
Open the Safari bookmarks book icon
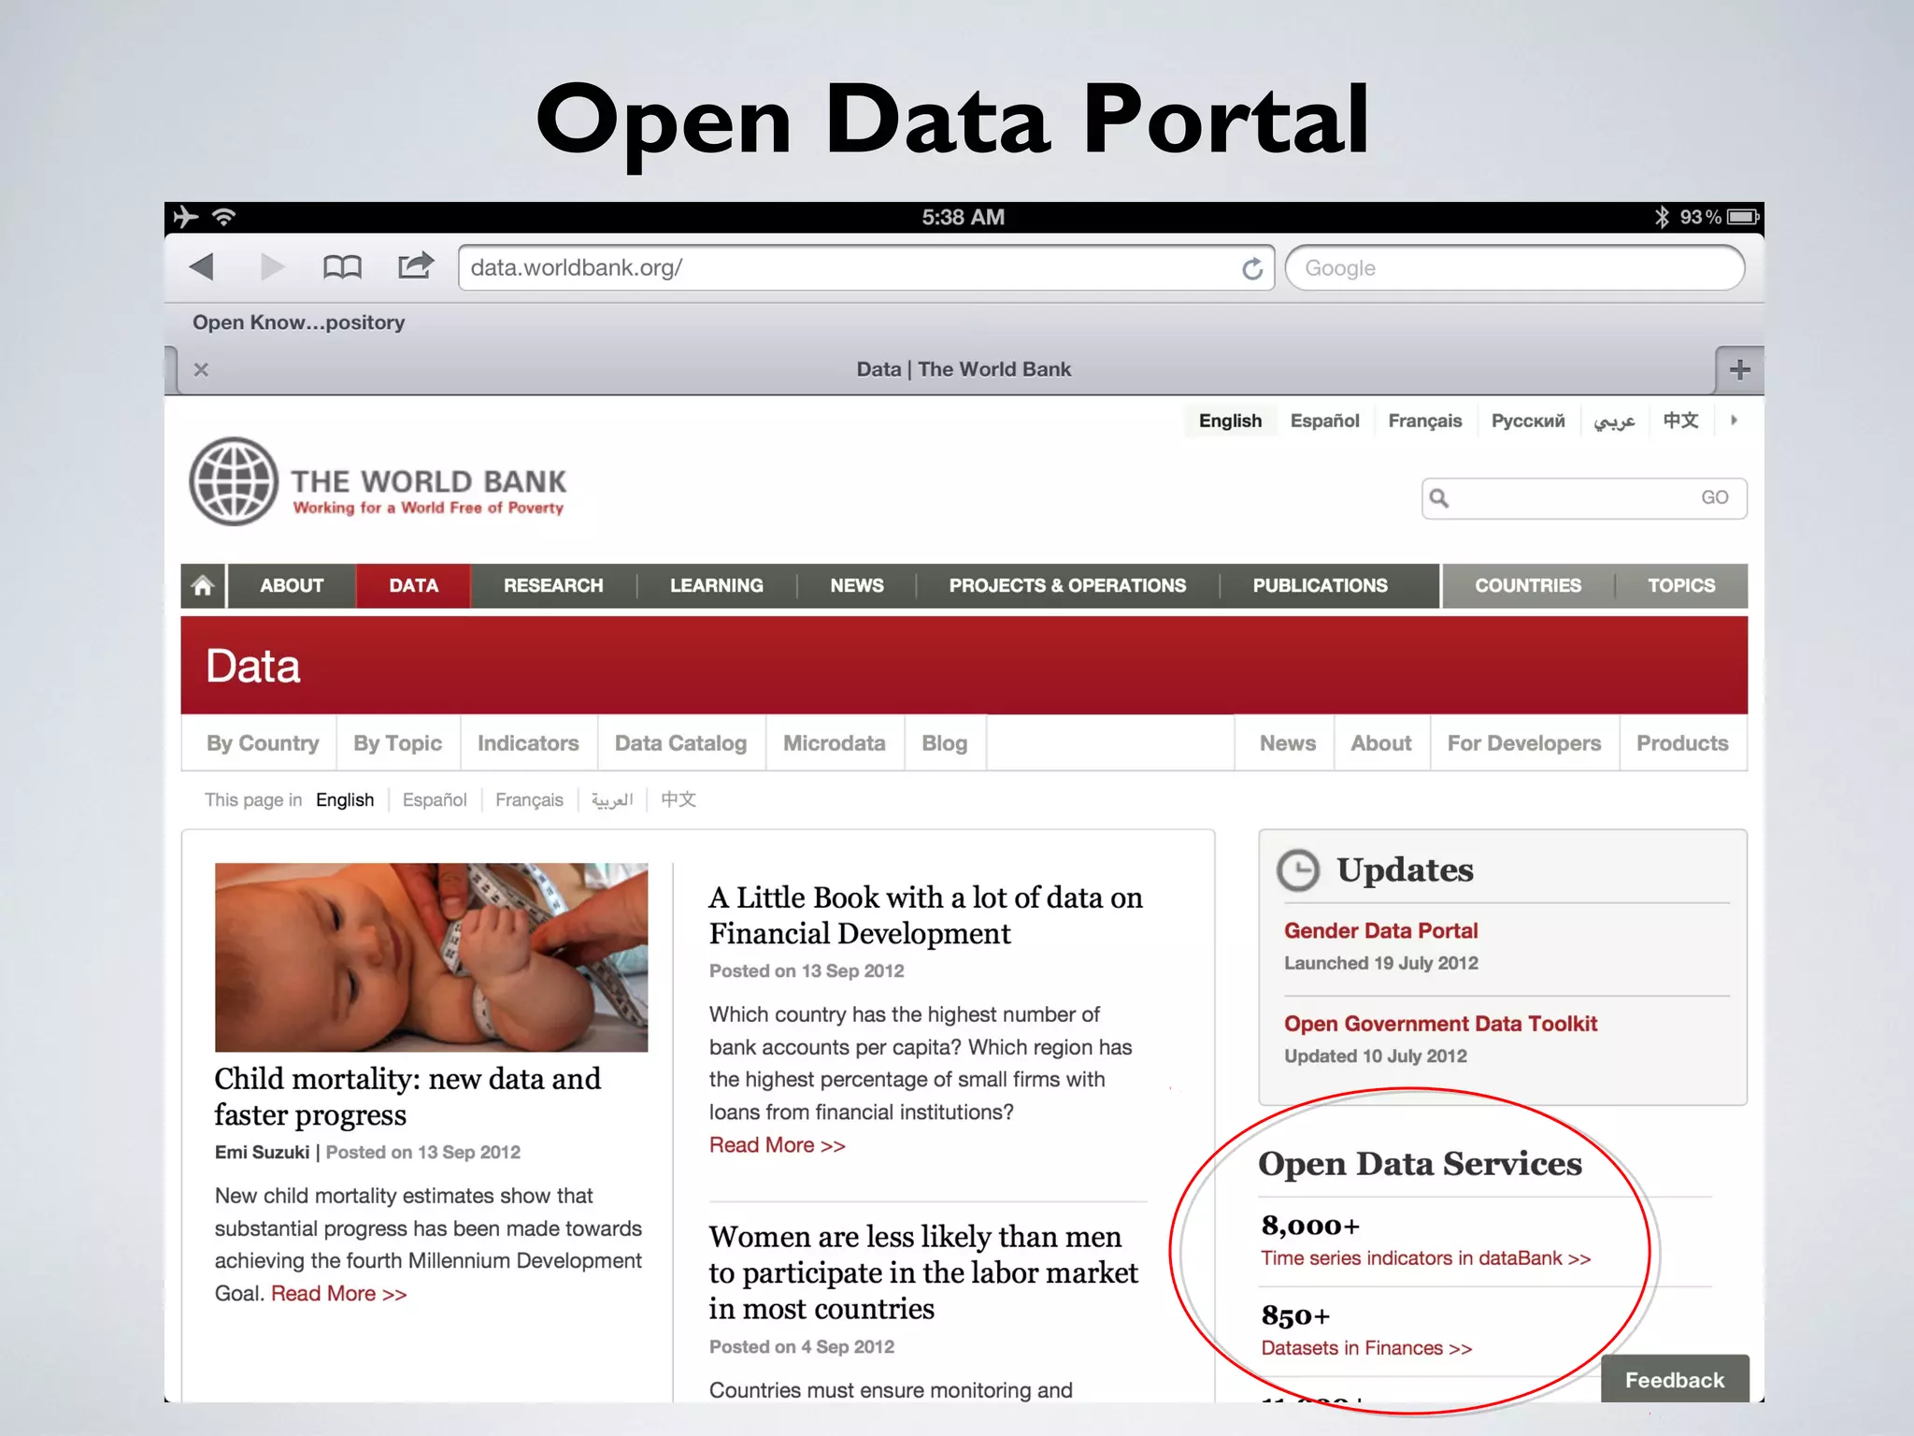342,267
